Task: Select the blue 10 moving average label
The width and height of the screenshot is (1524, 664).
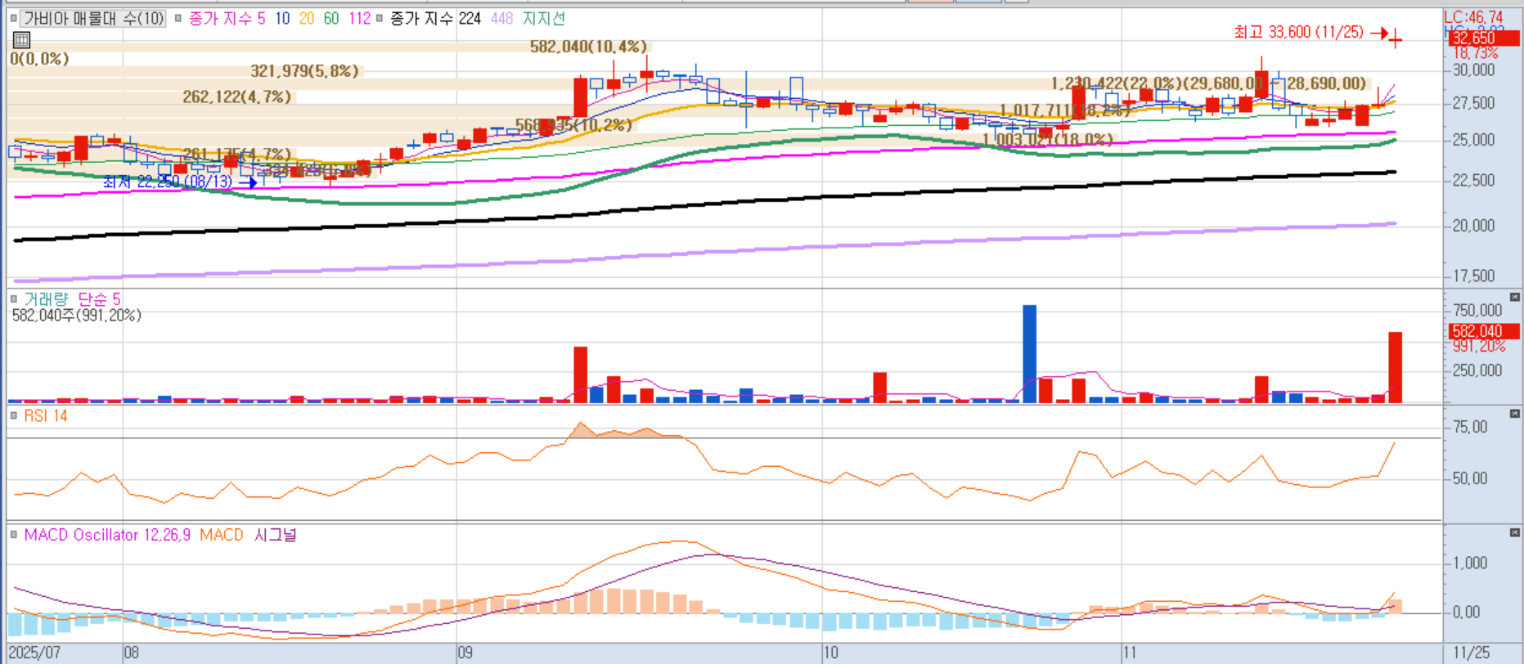Action: (282, 18)
